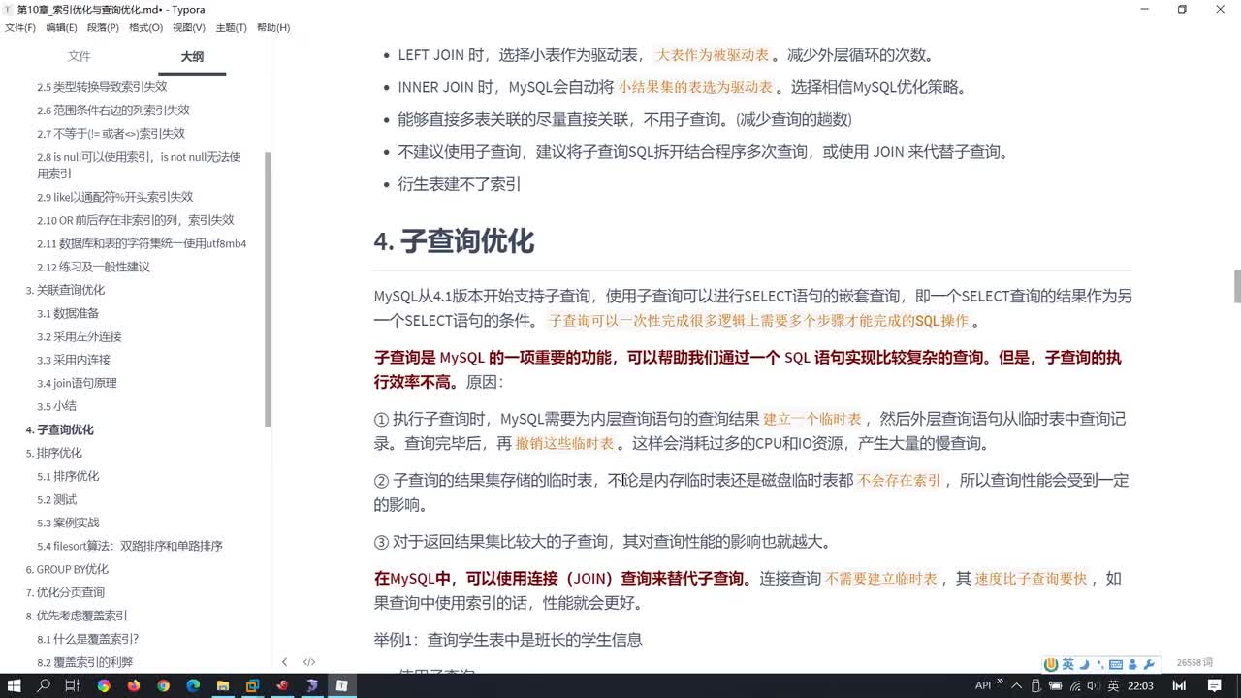
Task: Open Task View in taskbar
Action: click(x=72, y=685)
